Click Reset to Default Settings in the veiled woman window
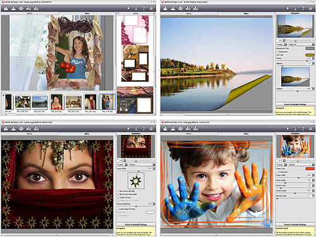 pyautogui.click(x=136, y=224)
